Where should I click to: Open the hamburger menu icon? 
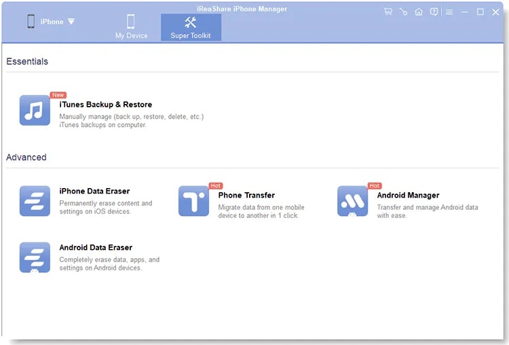click(449, 12)
